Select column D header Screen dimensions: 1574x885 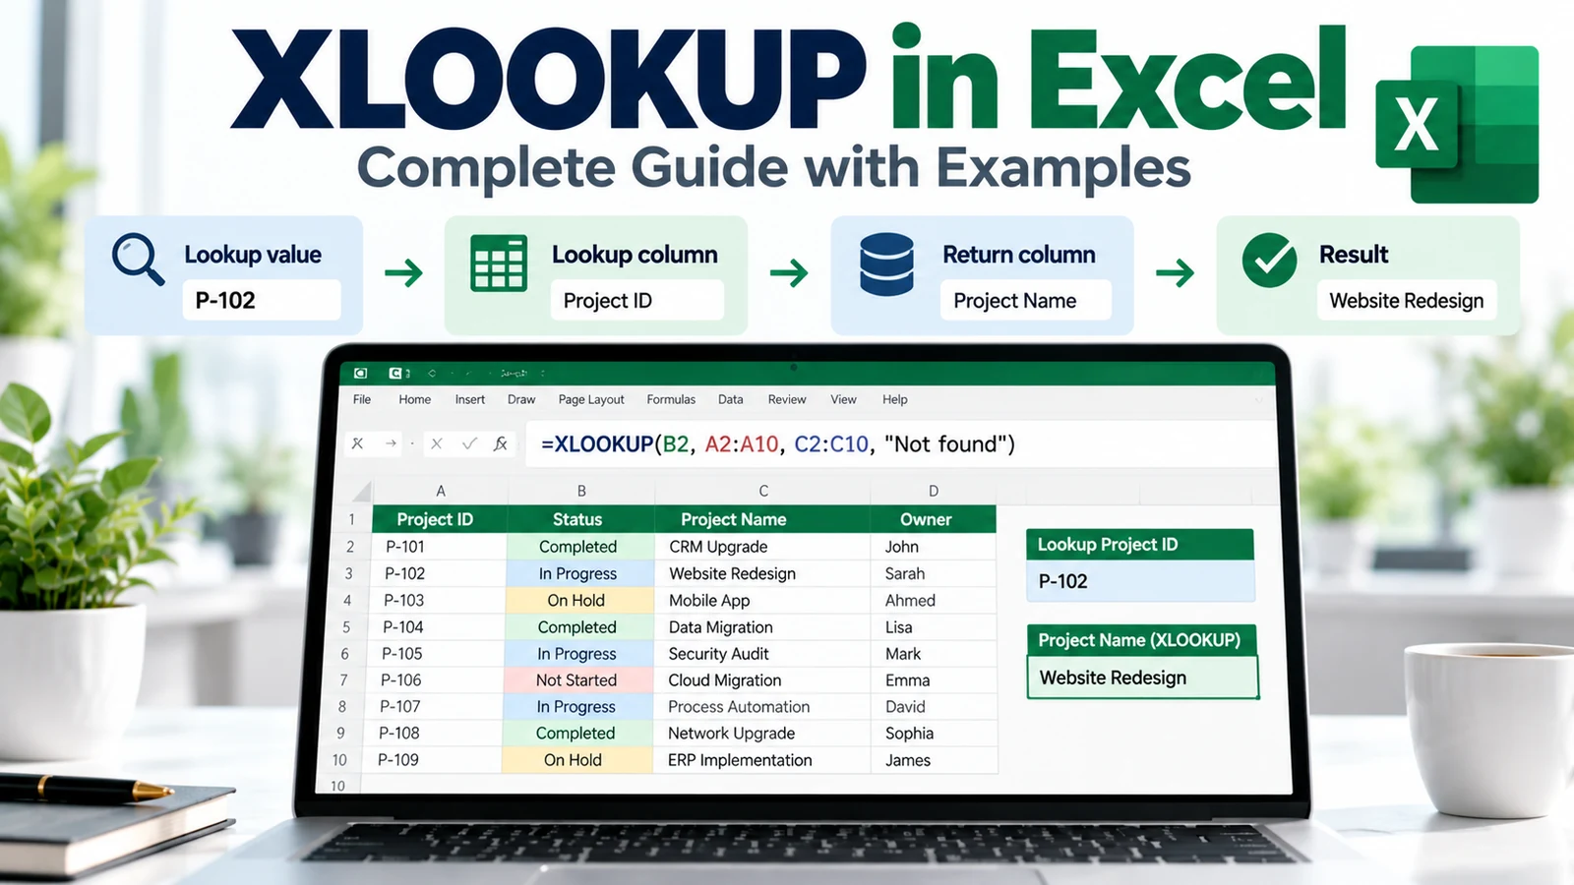[933, 491]
